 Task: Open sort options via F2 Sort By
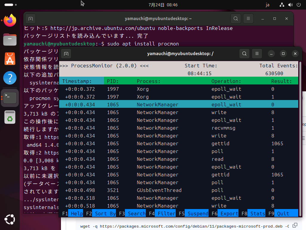(104, 213)
